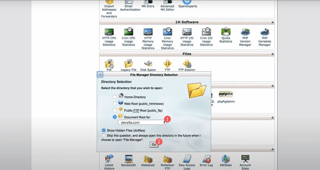Open Advanced MX Editor
Viewport: 320px width, 170px height.
167,6
